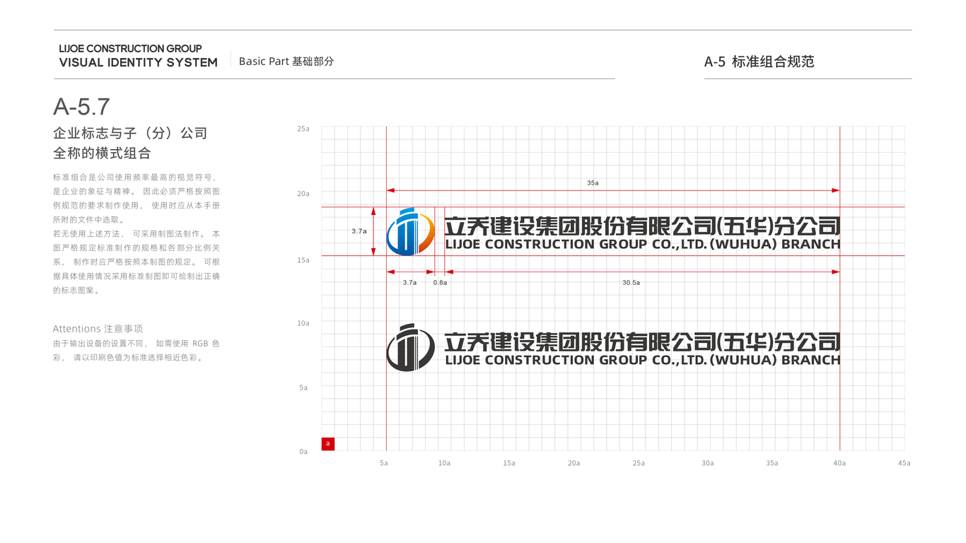The image size is (966, 543).
Task: Click the colored logo's English company name
Action: (643, 245)
